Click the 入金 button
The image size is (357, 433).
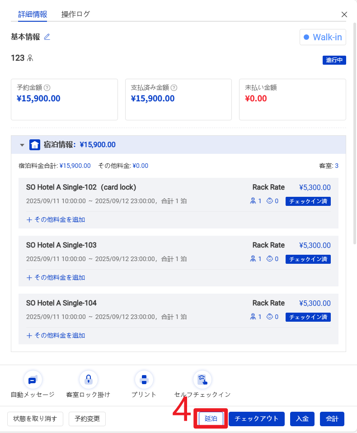(302, 419)
